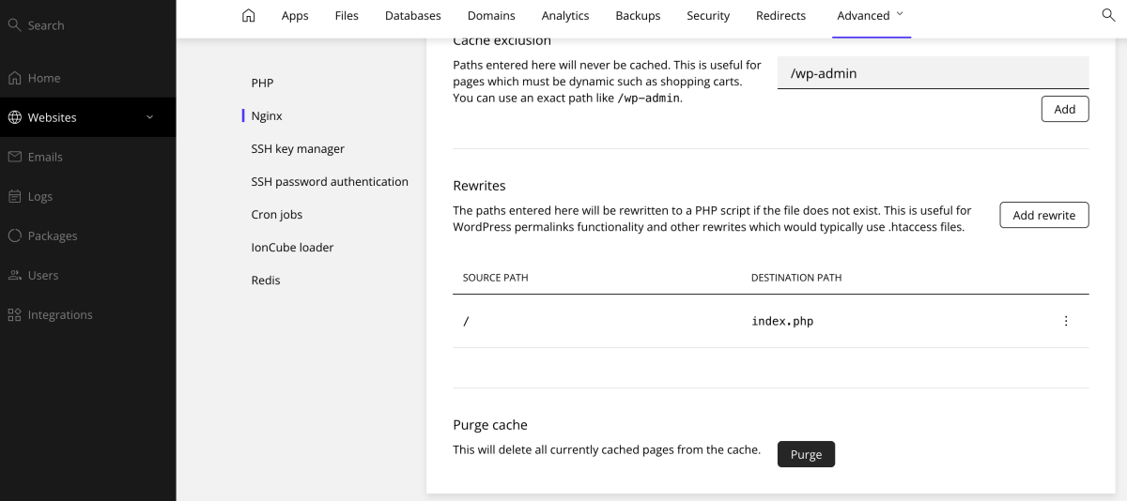Click Add for cache exclusion path

click(1064, 109)
